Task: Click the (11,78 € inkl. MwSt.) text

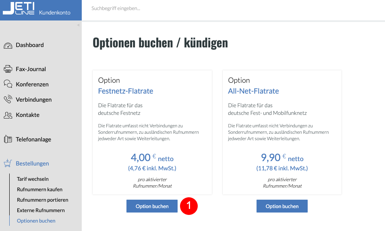Action: tap(282, 168)
